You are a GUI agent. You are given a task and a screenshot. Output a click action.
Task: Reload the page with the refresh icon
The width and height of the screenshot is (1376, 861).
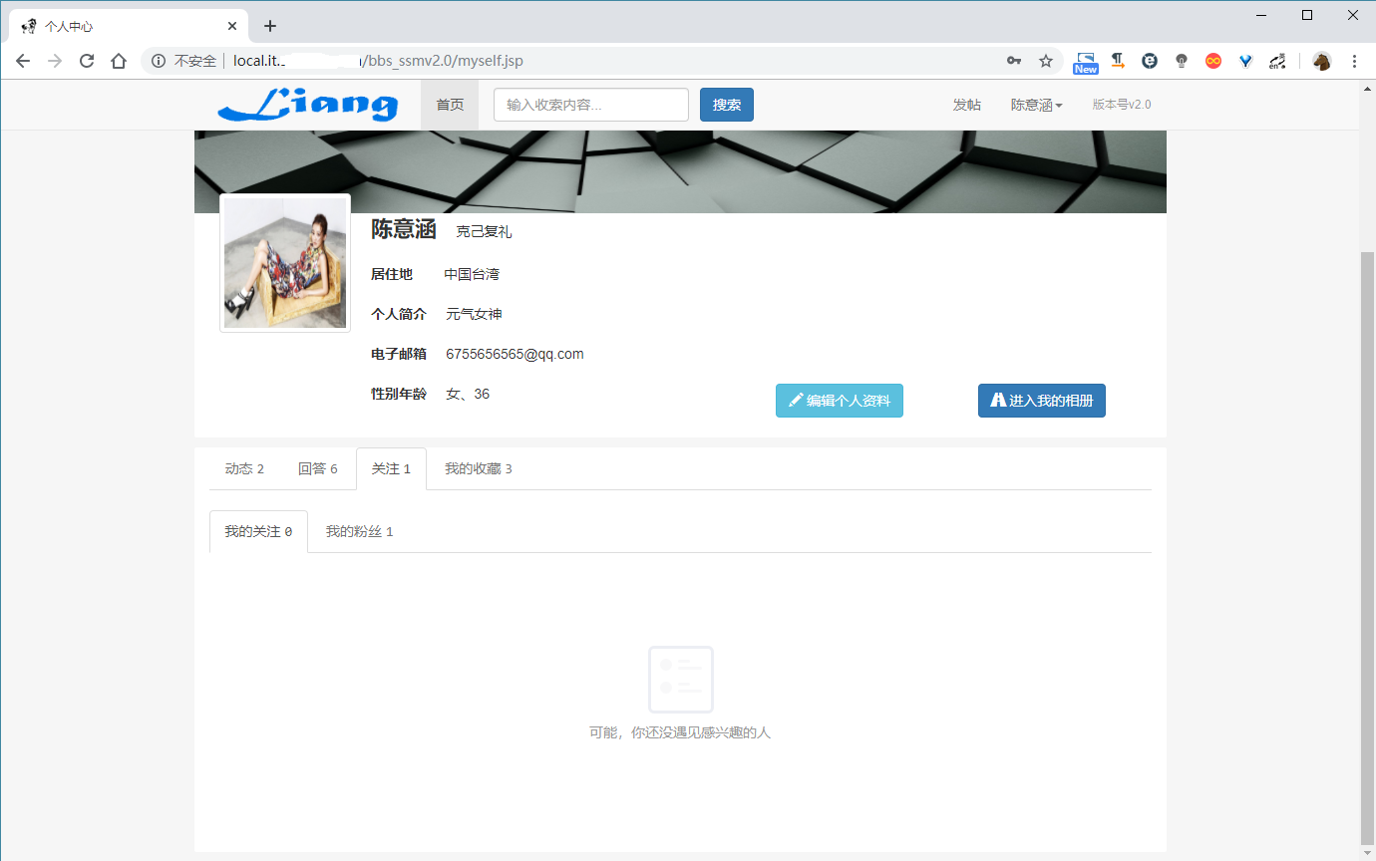coord(87,61)
